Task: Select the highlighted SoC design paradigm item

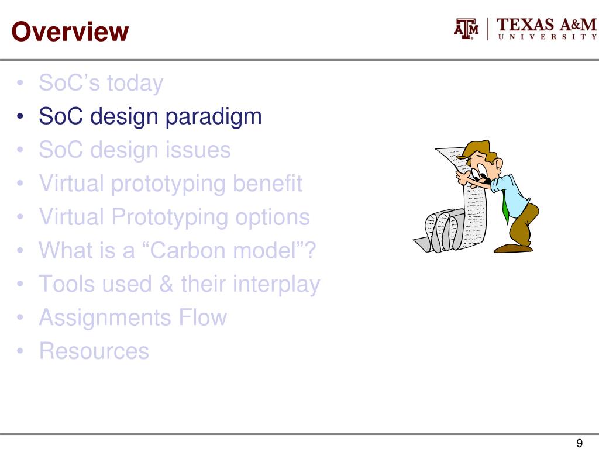Action: click(150, 116)
